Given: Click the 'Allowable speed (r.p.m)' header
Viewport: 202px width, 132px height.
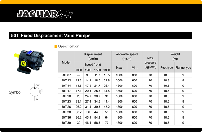Looking at the screenshot, I should tap(127, 56).
